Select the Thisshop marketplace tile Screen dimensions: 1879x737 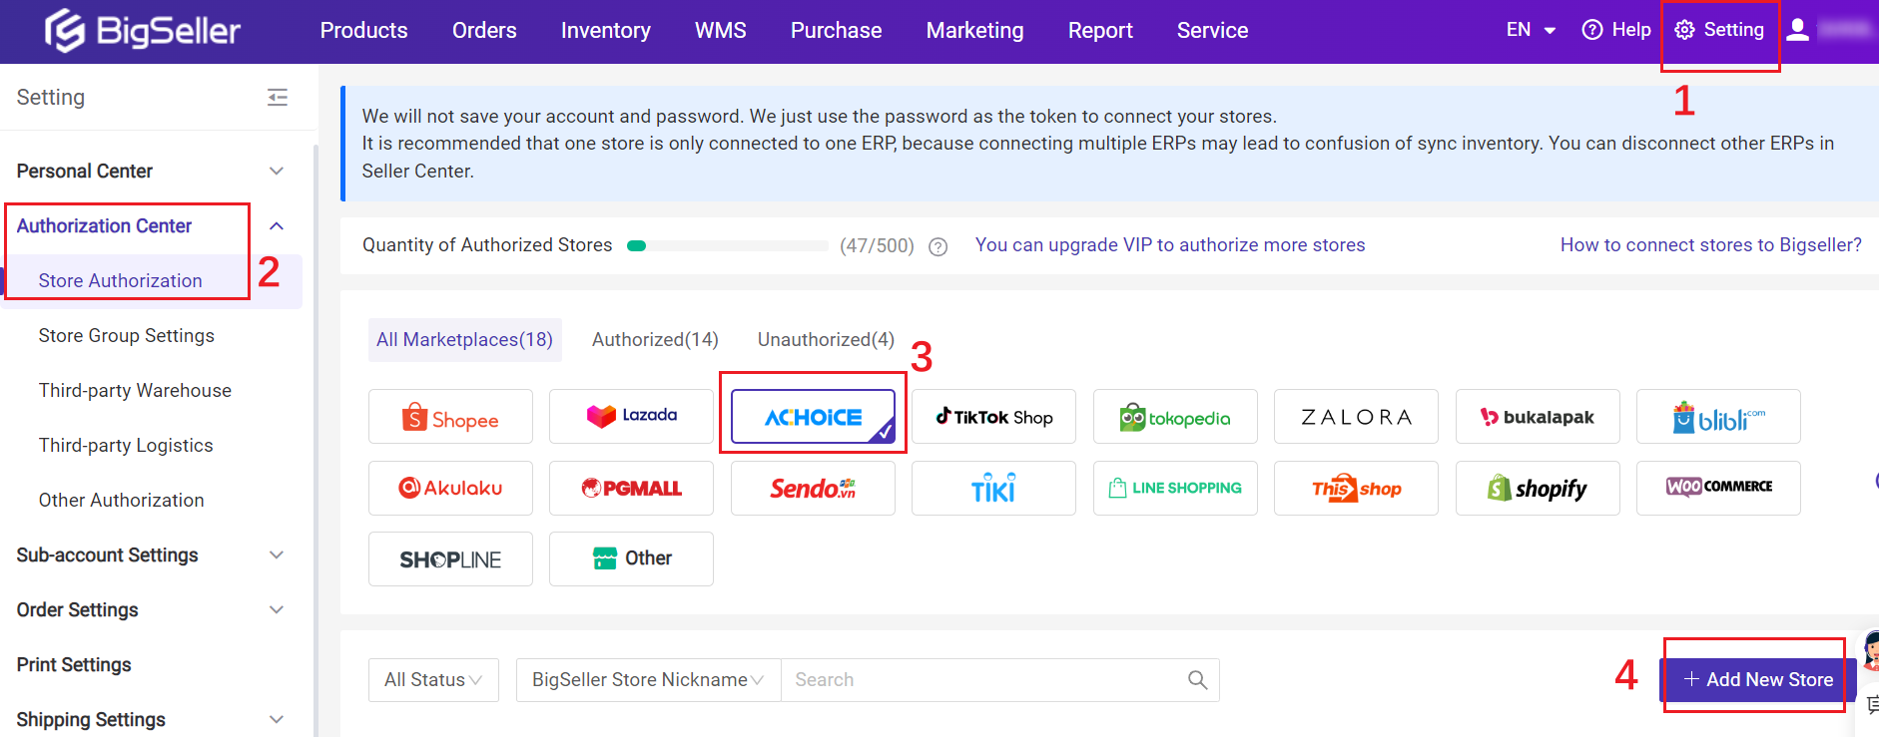(1356, 489)
